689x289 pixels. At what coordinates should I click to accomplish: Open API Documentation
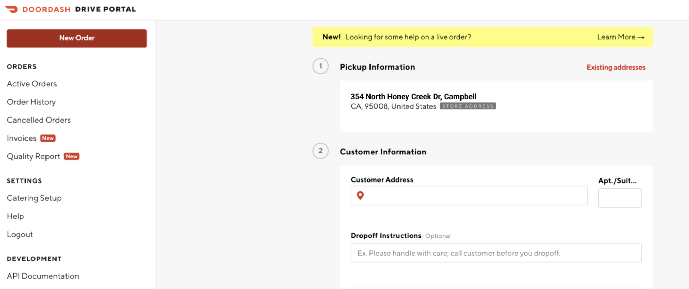[43, 276]
